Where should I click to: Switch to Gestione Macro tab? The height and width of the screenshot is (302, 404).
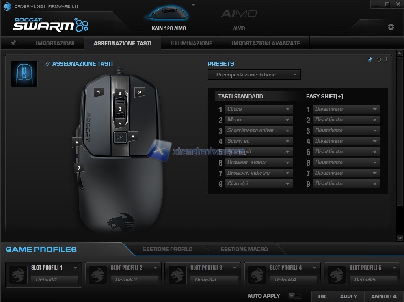pos(244,249)
